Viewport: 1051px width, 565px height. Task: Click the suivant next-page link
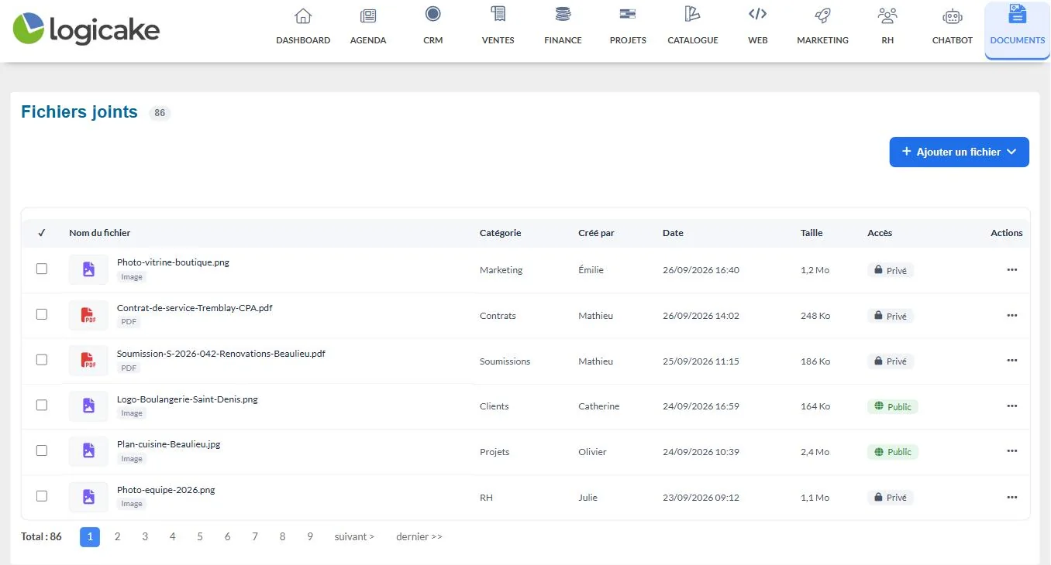click(x=354, y=536)
